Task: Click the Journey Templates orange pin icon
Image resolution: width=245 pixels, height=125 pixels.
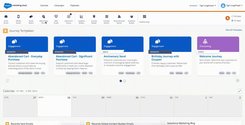Action: [5, 31]
